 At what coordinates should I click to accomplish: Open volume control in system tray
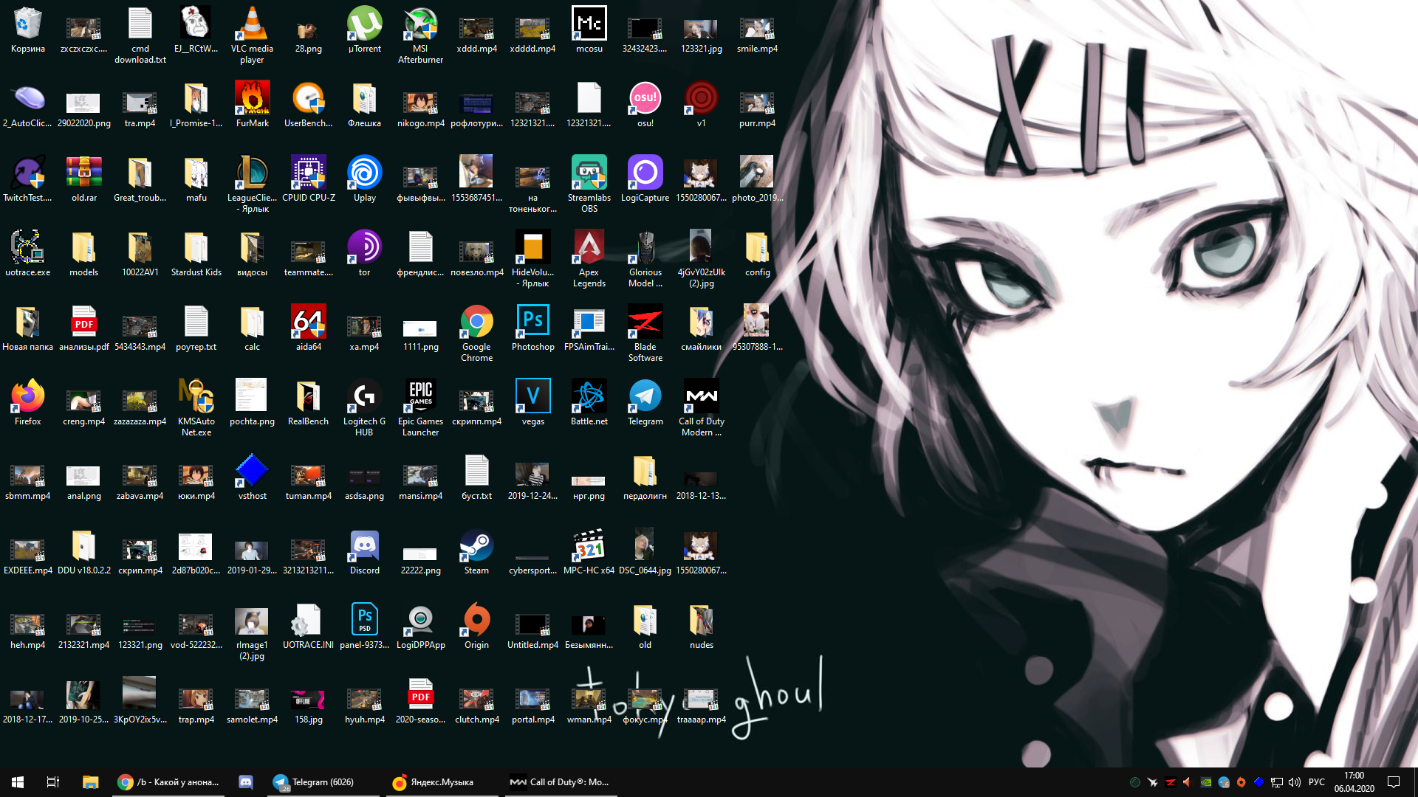point(1294,782)
